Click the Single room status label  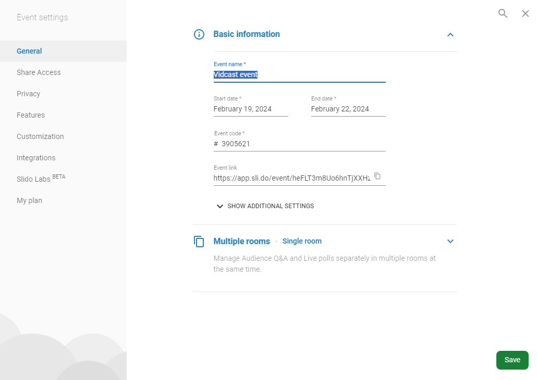click(x=302, y=241)
